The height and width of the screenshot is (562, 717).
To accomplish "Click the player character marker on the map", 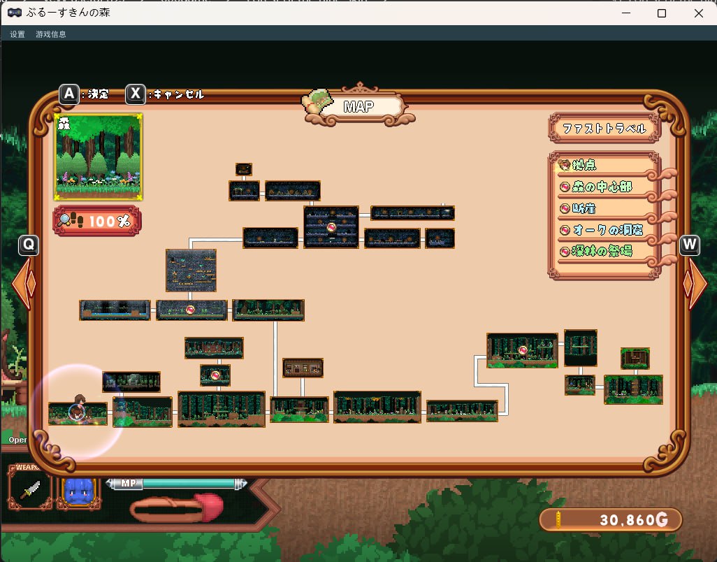I will click(x=77, y=409).
